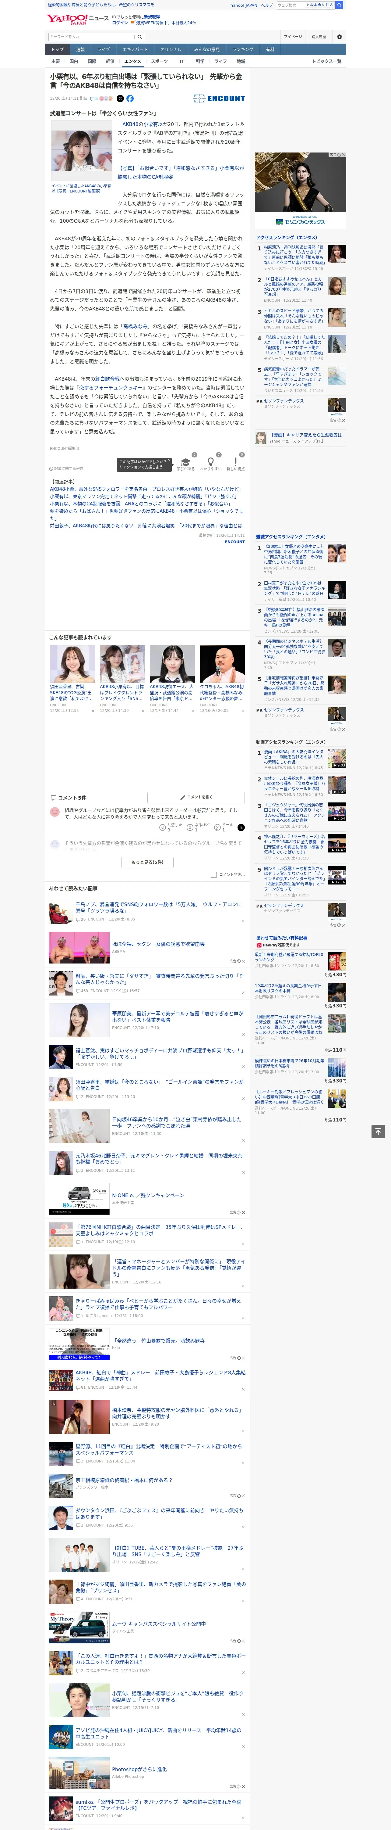
Task: Click the 小栗有以 article photo thumbnail
Action: pos(82,151)
